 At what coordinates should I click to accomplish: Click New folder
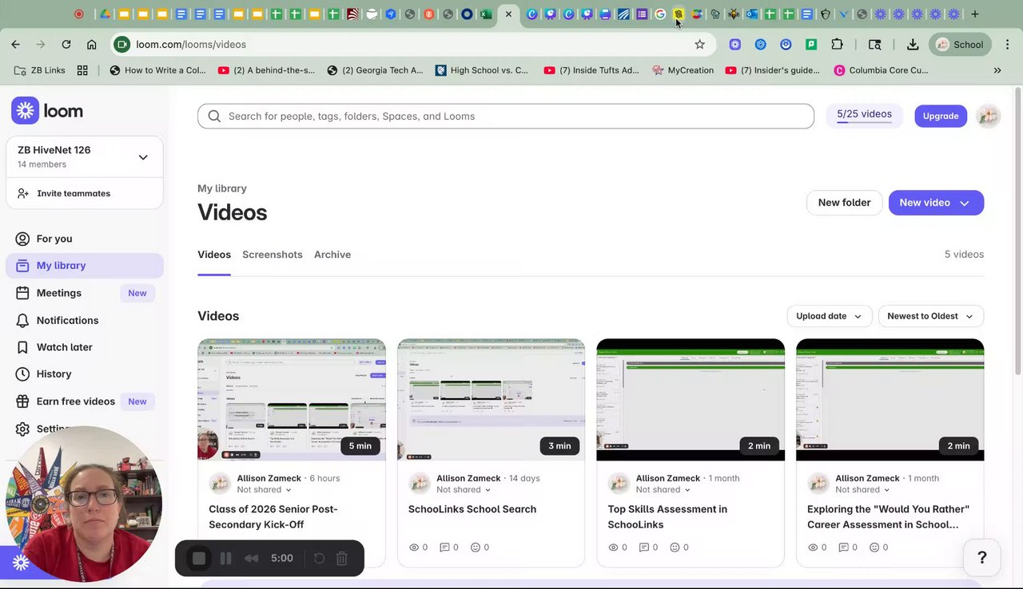844,203
